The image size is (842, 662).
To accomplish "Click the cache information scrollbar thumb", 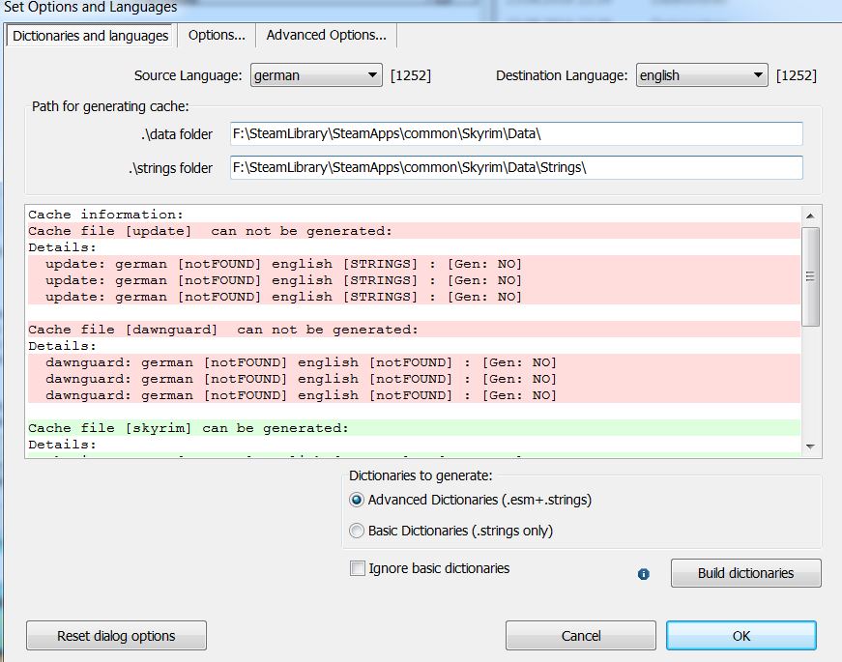I will coord(811,275).
